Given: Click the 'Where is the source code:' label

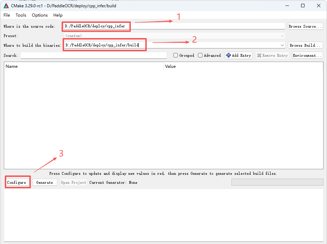Looking at the screenshot, I should (x=29, y=27).
